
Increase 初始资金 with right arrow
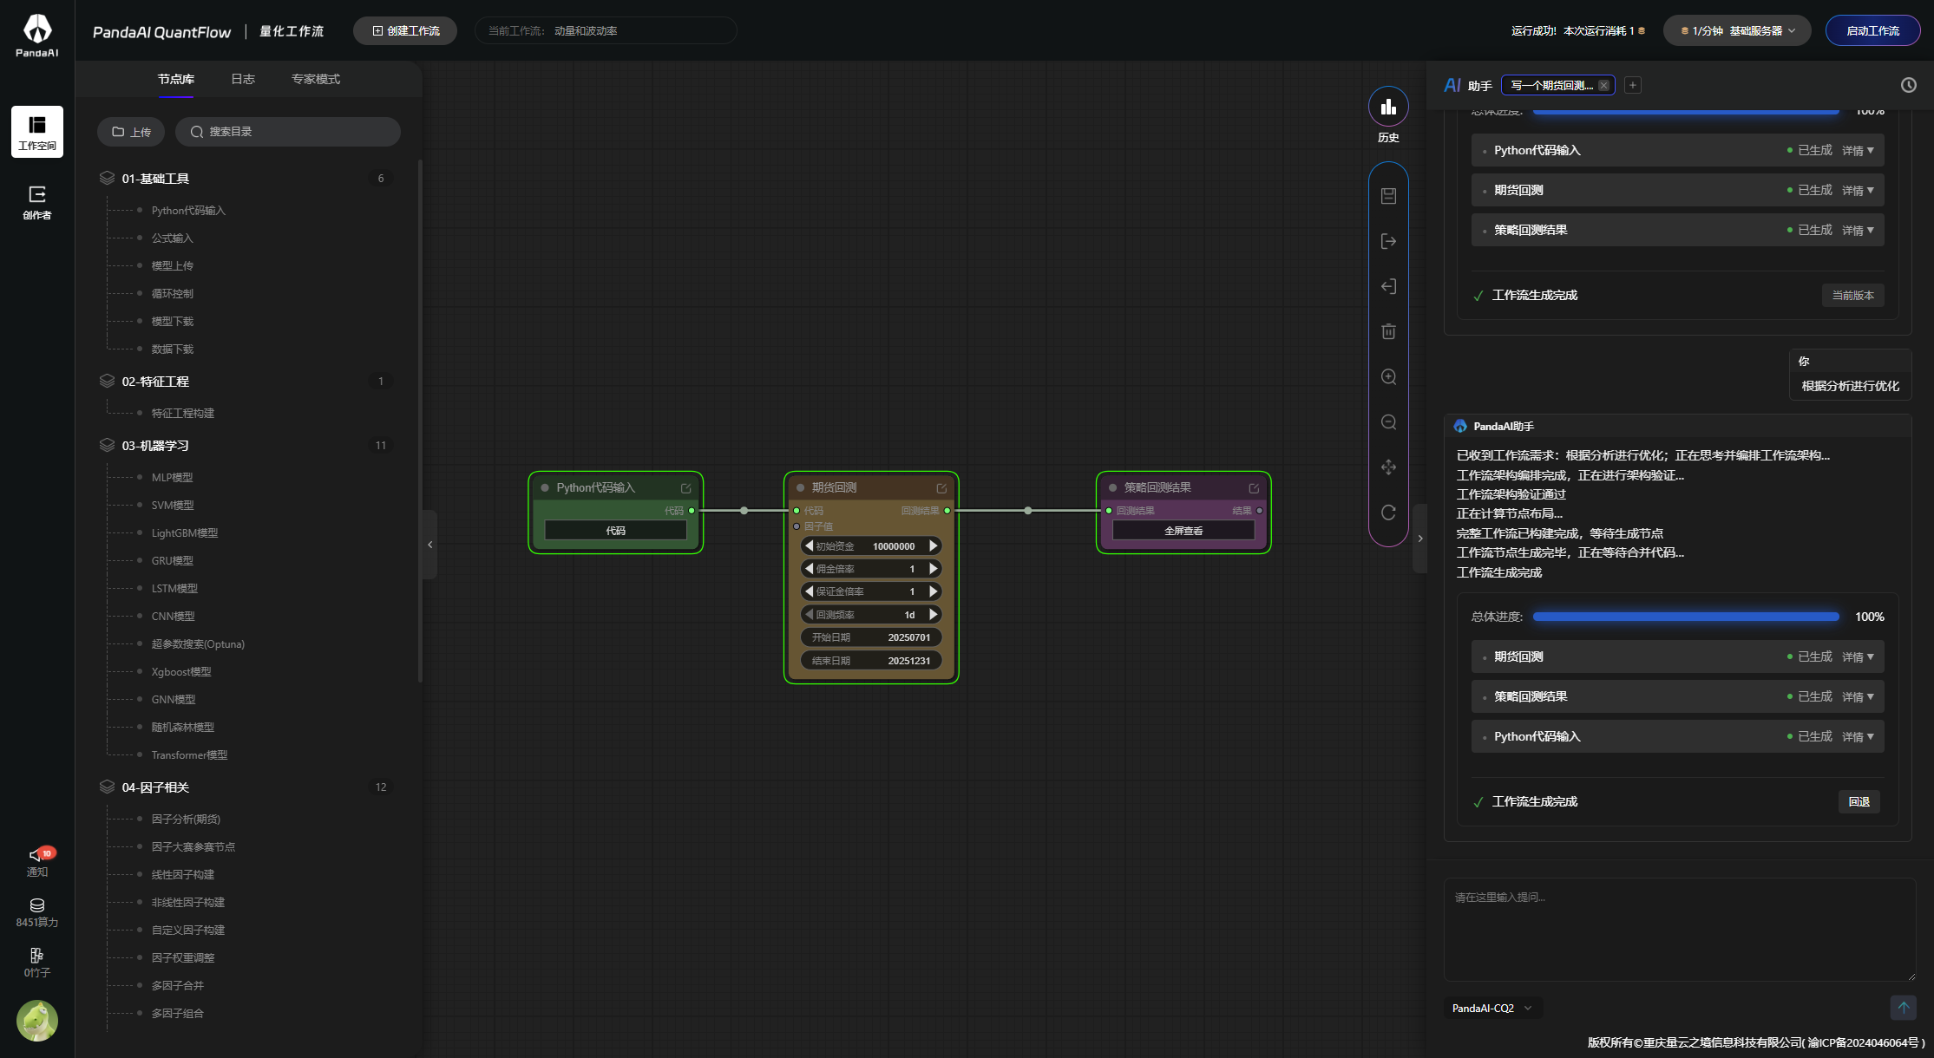tap(934, 546)
